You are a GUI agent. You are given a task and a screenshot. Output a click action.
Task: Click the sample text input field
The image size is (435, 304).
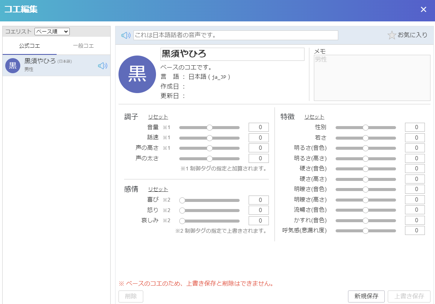click(x=236, y=35)
